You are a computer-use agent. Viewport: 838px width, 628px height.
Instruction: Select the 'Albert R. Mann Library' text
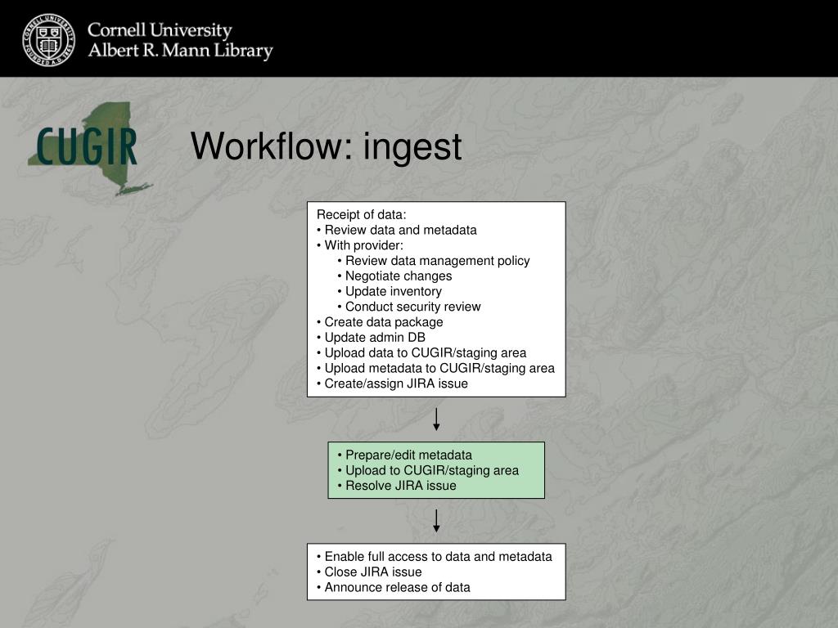coord(180,50)
